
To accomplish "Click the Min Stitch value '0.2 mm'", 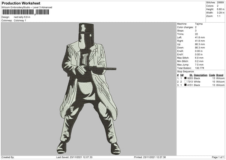I will pyautogui.click(x=199, y=62).
